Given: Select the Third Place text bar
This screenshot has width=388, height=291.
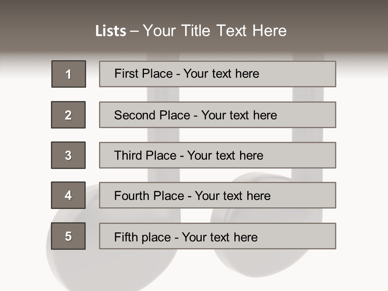Looking at the screenshot, I should tap(217, 155).
